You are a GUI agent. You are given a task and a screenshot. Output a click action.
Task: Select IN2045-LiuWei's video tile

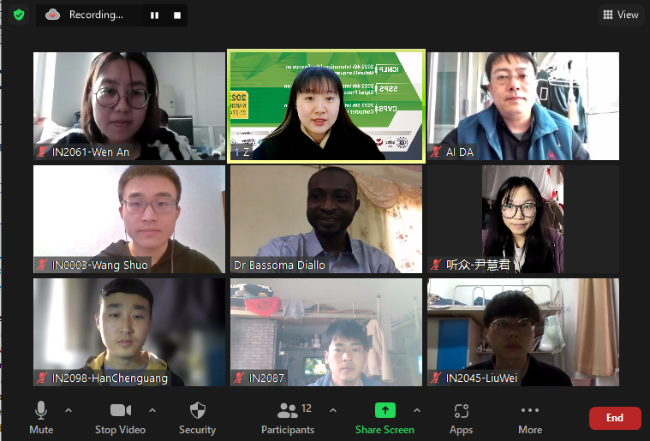[523, 332]
